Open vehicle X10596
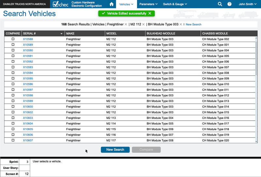 tap(28, 84)
